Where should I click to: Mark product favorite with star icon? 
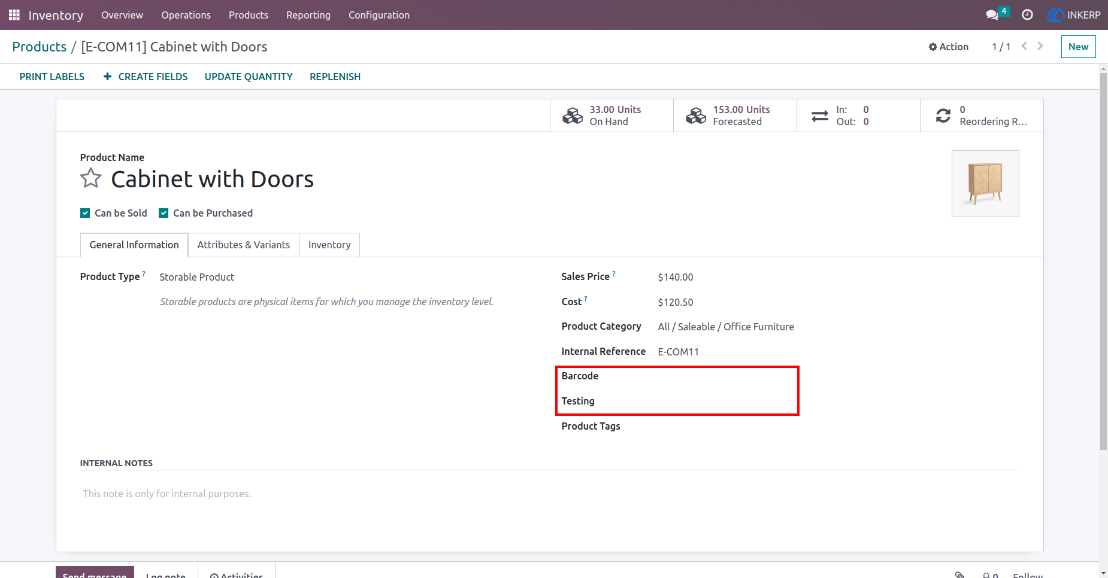[91, 178]
